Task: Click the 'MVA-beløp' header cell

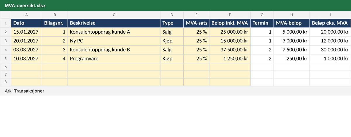Action: coord(292,23)
